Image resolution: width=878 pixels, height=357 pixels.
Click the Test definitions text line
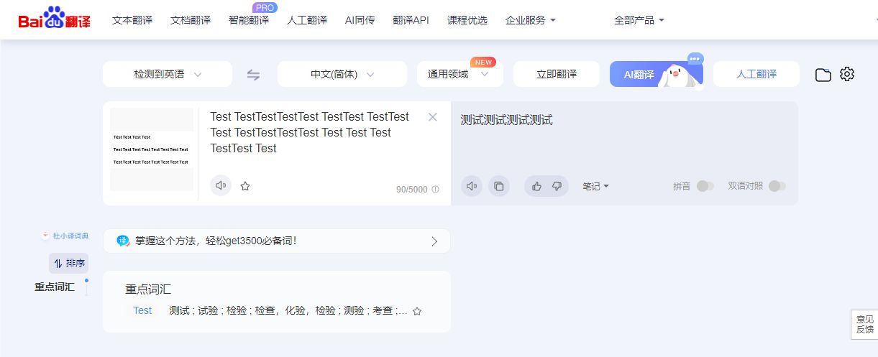tap(288, 311)
